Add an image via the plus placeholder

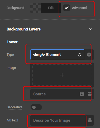pyautogui.click(x=62, y=75)
